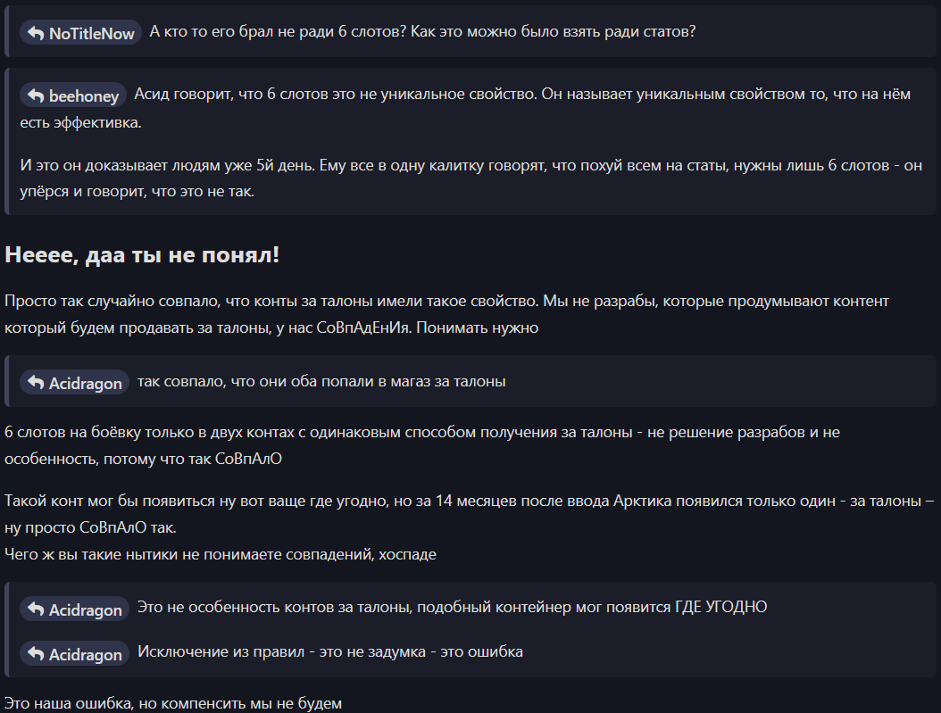Viewport: 941px width, 713px height.
Task: Click the arrow icon in the quote 'Исключение из правил'
Action: pos(36,653)
